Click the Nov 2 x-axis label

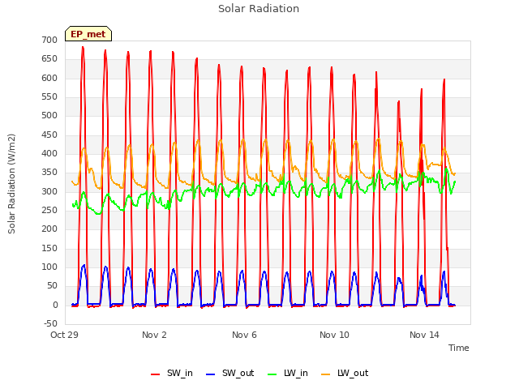[154, 335]
